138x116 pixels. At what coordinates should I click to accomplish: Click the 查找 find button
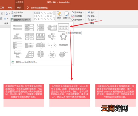(91, 12)
